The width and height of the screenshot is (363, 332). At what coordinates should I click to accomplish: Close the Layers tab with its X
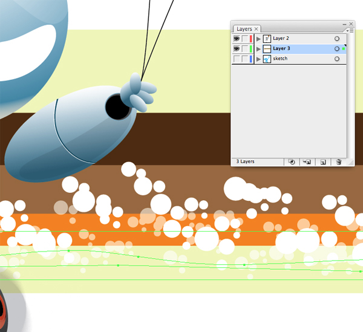click(256, 29)
